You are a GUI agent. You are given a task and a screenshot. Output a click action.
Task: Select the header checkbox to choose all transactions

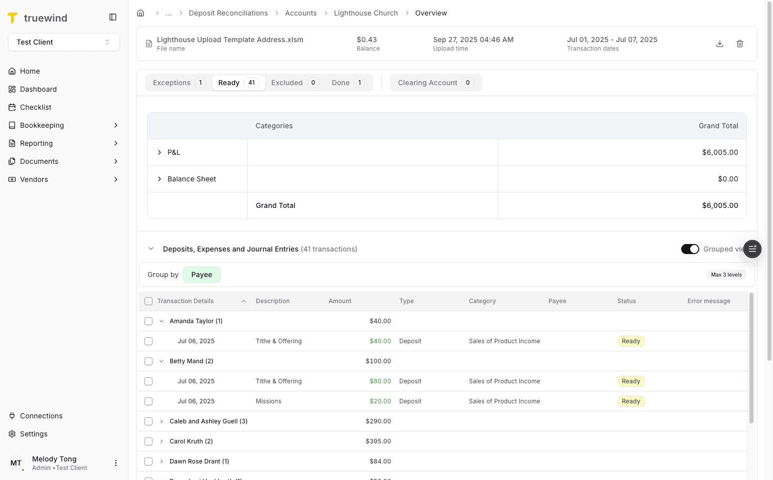pos(148,301)
